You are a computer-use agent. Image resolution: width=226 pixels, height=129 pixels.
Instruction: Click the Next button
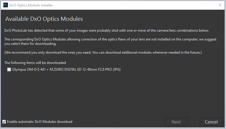tap(176, 122)
